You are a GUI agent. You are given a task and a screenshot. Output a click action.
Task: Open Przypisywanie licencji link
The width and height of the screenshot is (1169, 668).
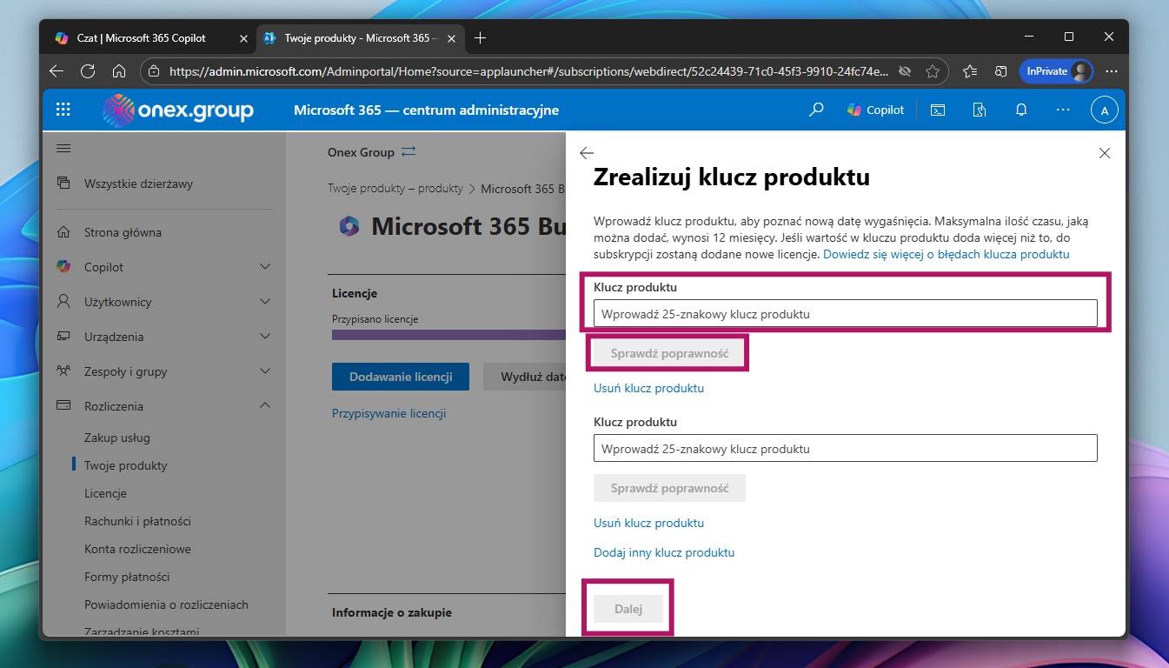tap(389, 413)
